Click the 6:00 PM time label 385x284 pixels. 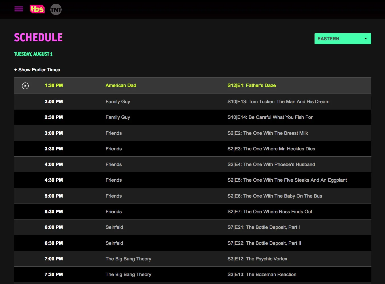54,227
